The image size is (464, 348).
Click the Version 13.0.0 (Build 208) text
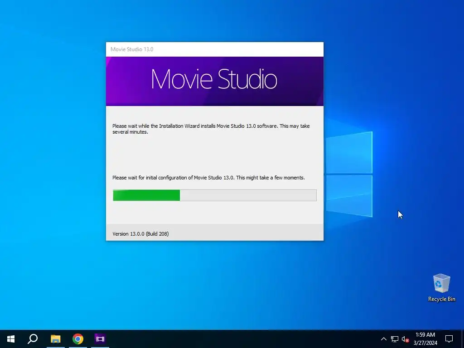[x=140, y=234]
